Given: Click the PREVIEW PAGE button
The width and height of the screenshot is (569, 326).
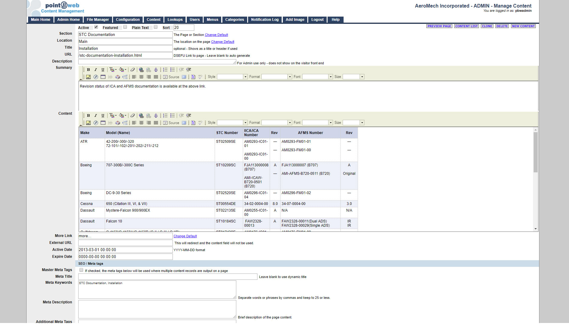Looking at the screenshot, I should pyautogui.click(x=439, y=26).
